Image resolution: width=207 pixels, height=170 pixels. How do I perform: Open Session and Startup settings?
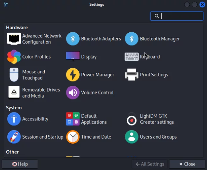coord(35,137)
